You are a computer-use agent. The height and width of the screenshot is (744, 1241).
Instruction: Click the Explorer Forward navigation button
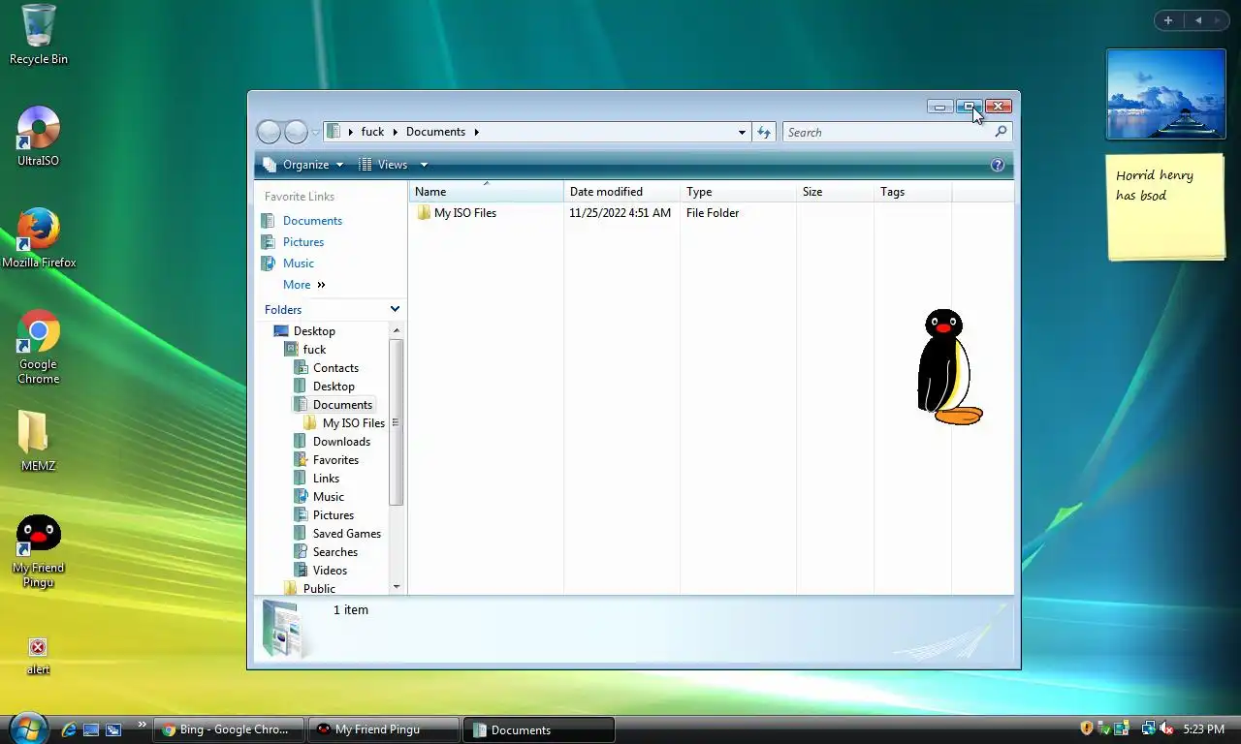click(296, 132)
